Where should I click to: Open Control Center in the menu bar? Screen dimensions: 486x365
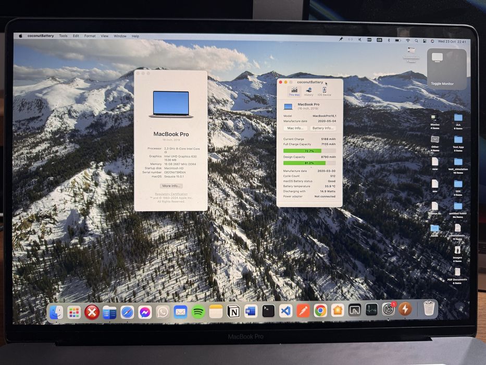(x=425, y=41)
